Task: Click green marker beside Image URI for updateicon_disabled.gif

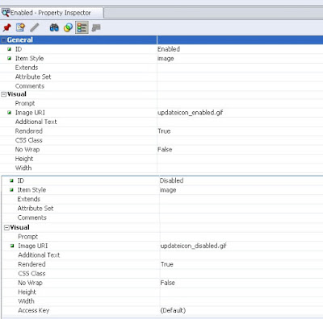Action: 12,246
